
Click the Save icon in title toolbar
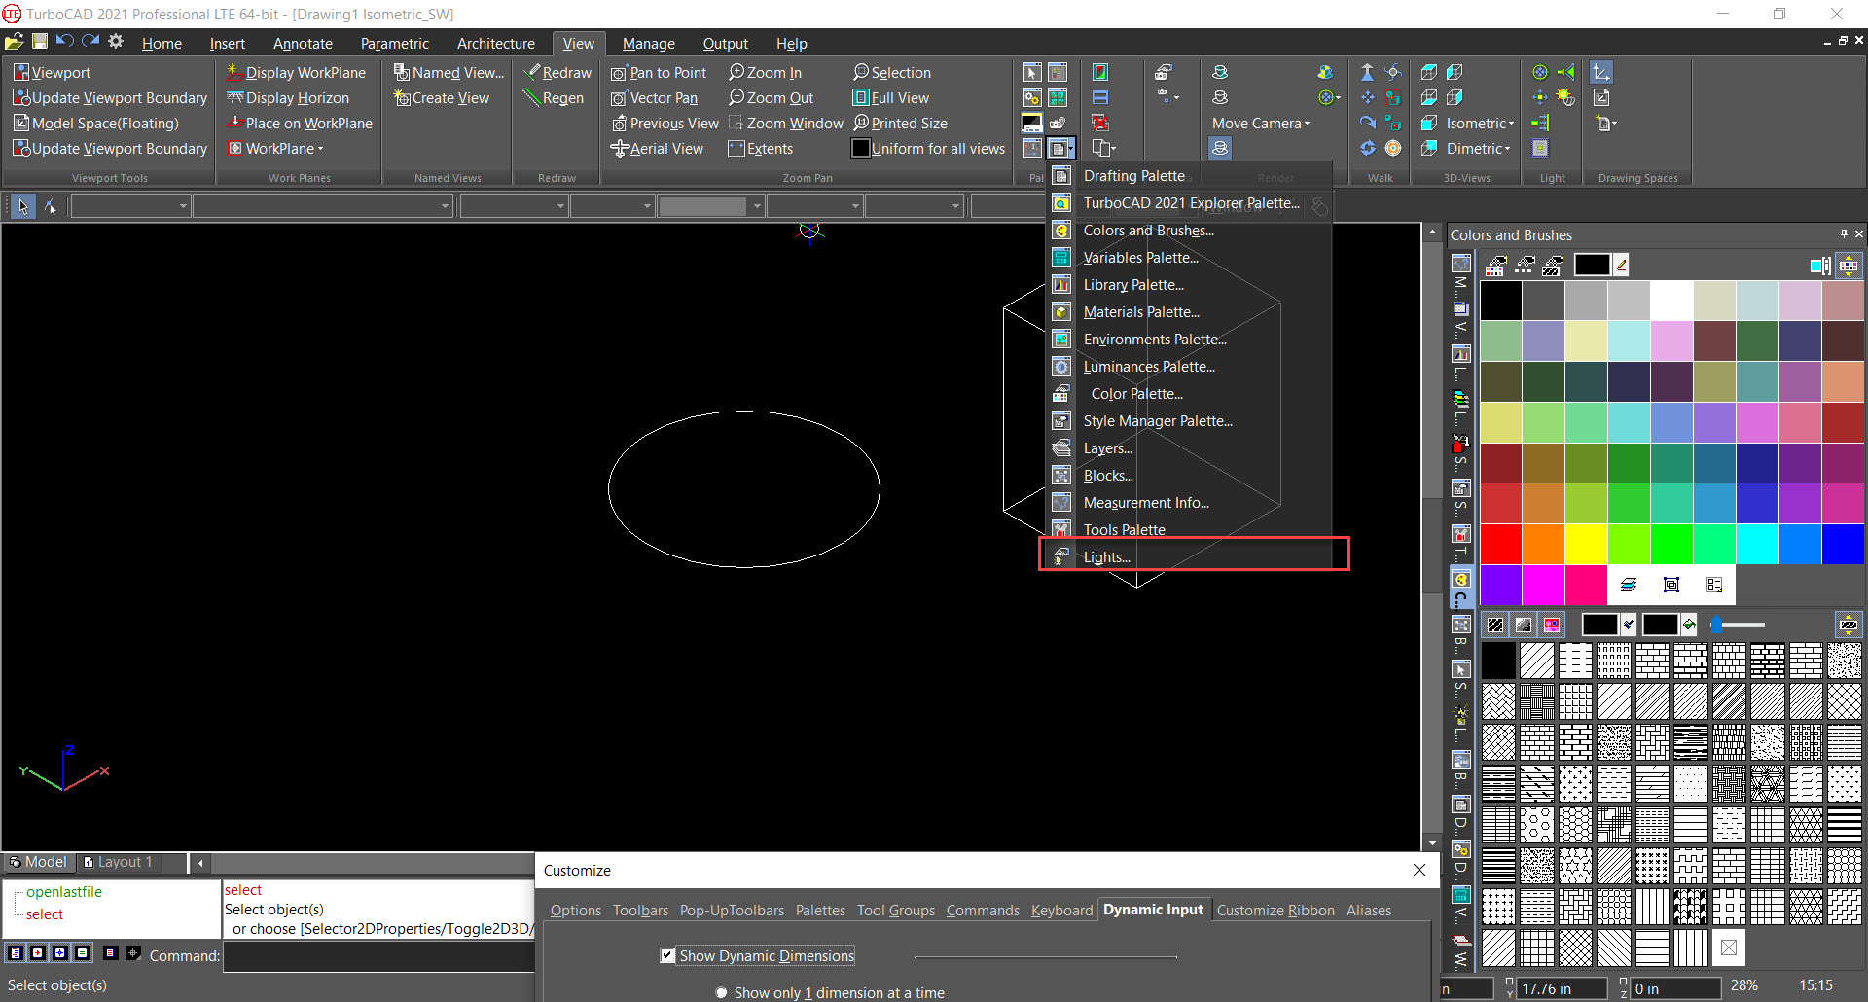click(40, 41)
